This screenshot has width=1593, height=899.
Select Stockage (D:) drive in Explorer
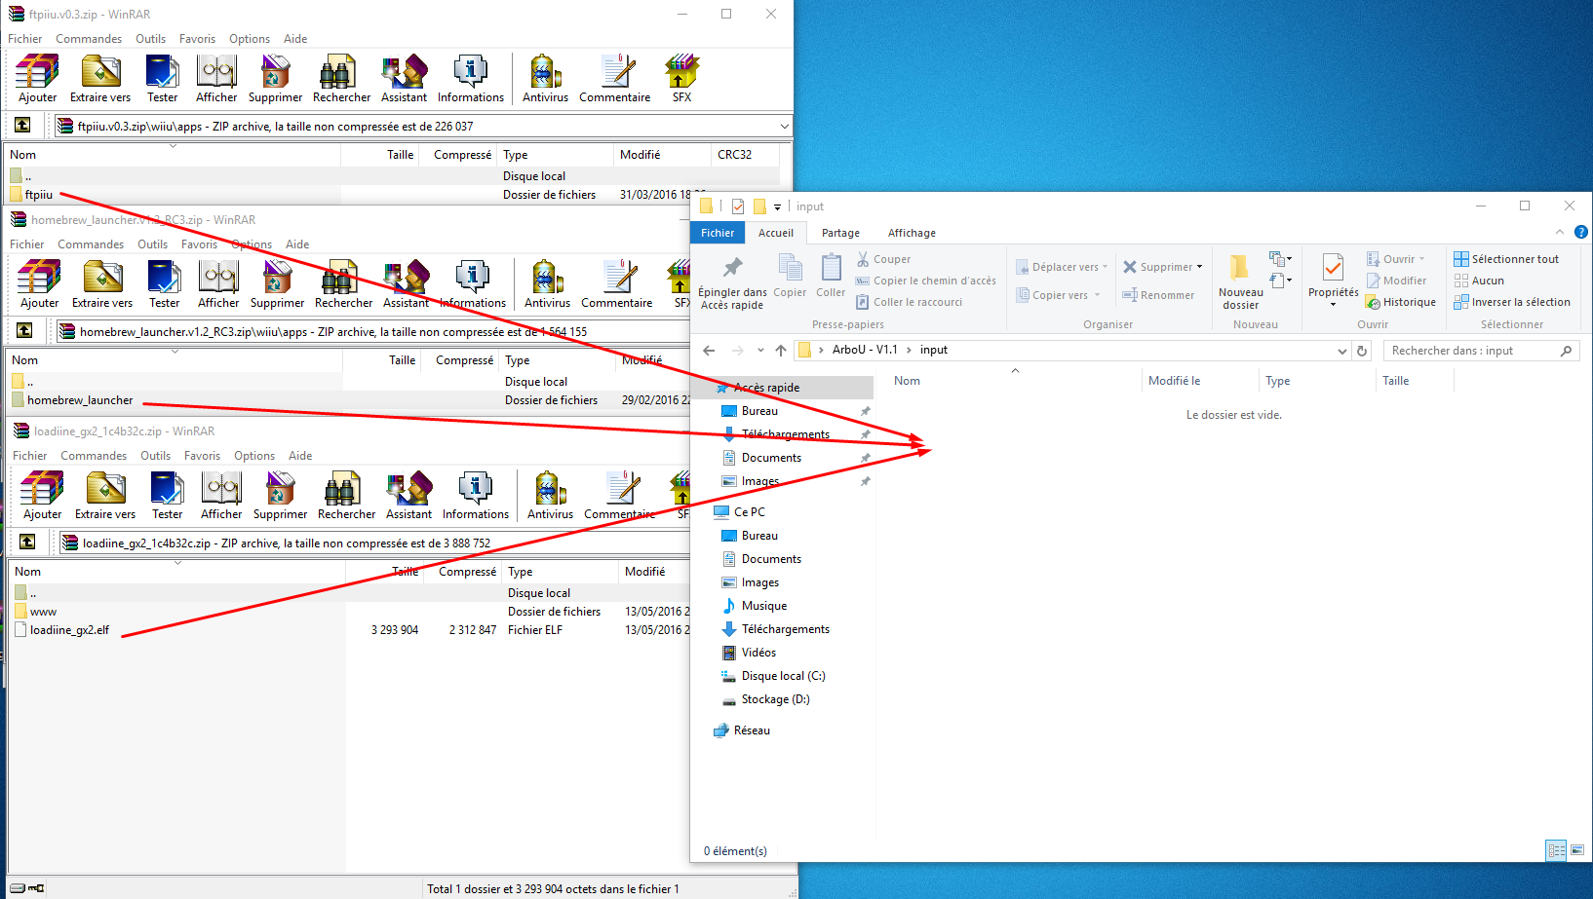[765, 699]
